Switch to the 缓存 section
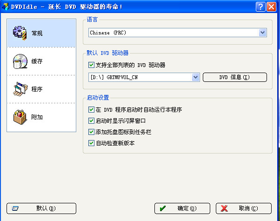The image size is (280, 221). pos(41,61)
